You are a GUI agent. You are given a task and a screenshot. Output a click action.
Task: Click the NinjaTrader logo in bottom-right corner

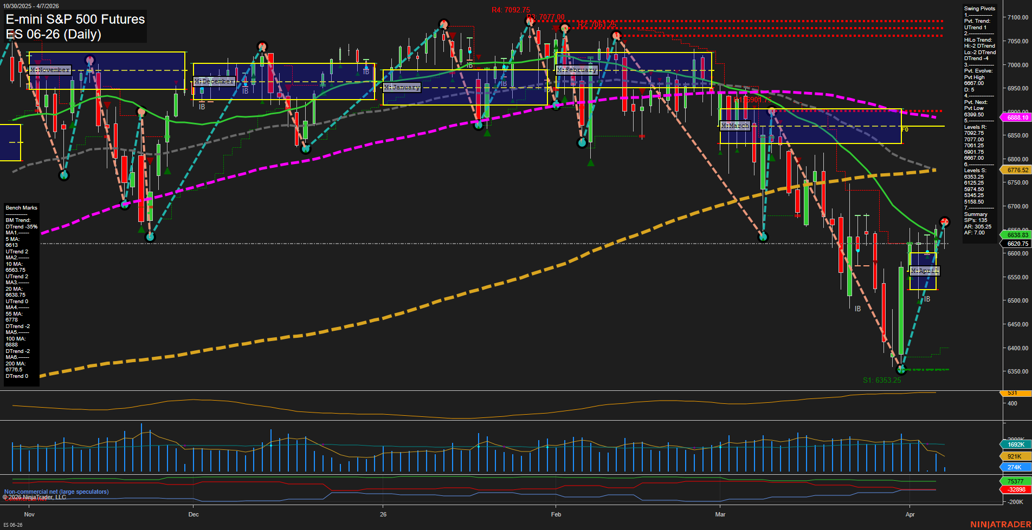(1000, 524)
